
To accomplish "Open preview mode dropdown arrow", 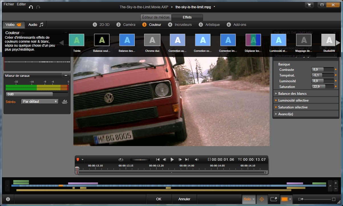I will [x=290, y=199].
